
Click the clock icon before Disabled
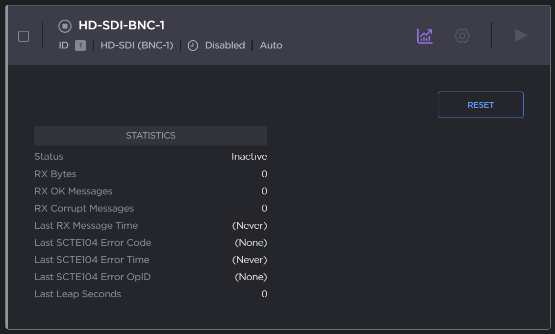tap(193, 46)
